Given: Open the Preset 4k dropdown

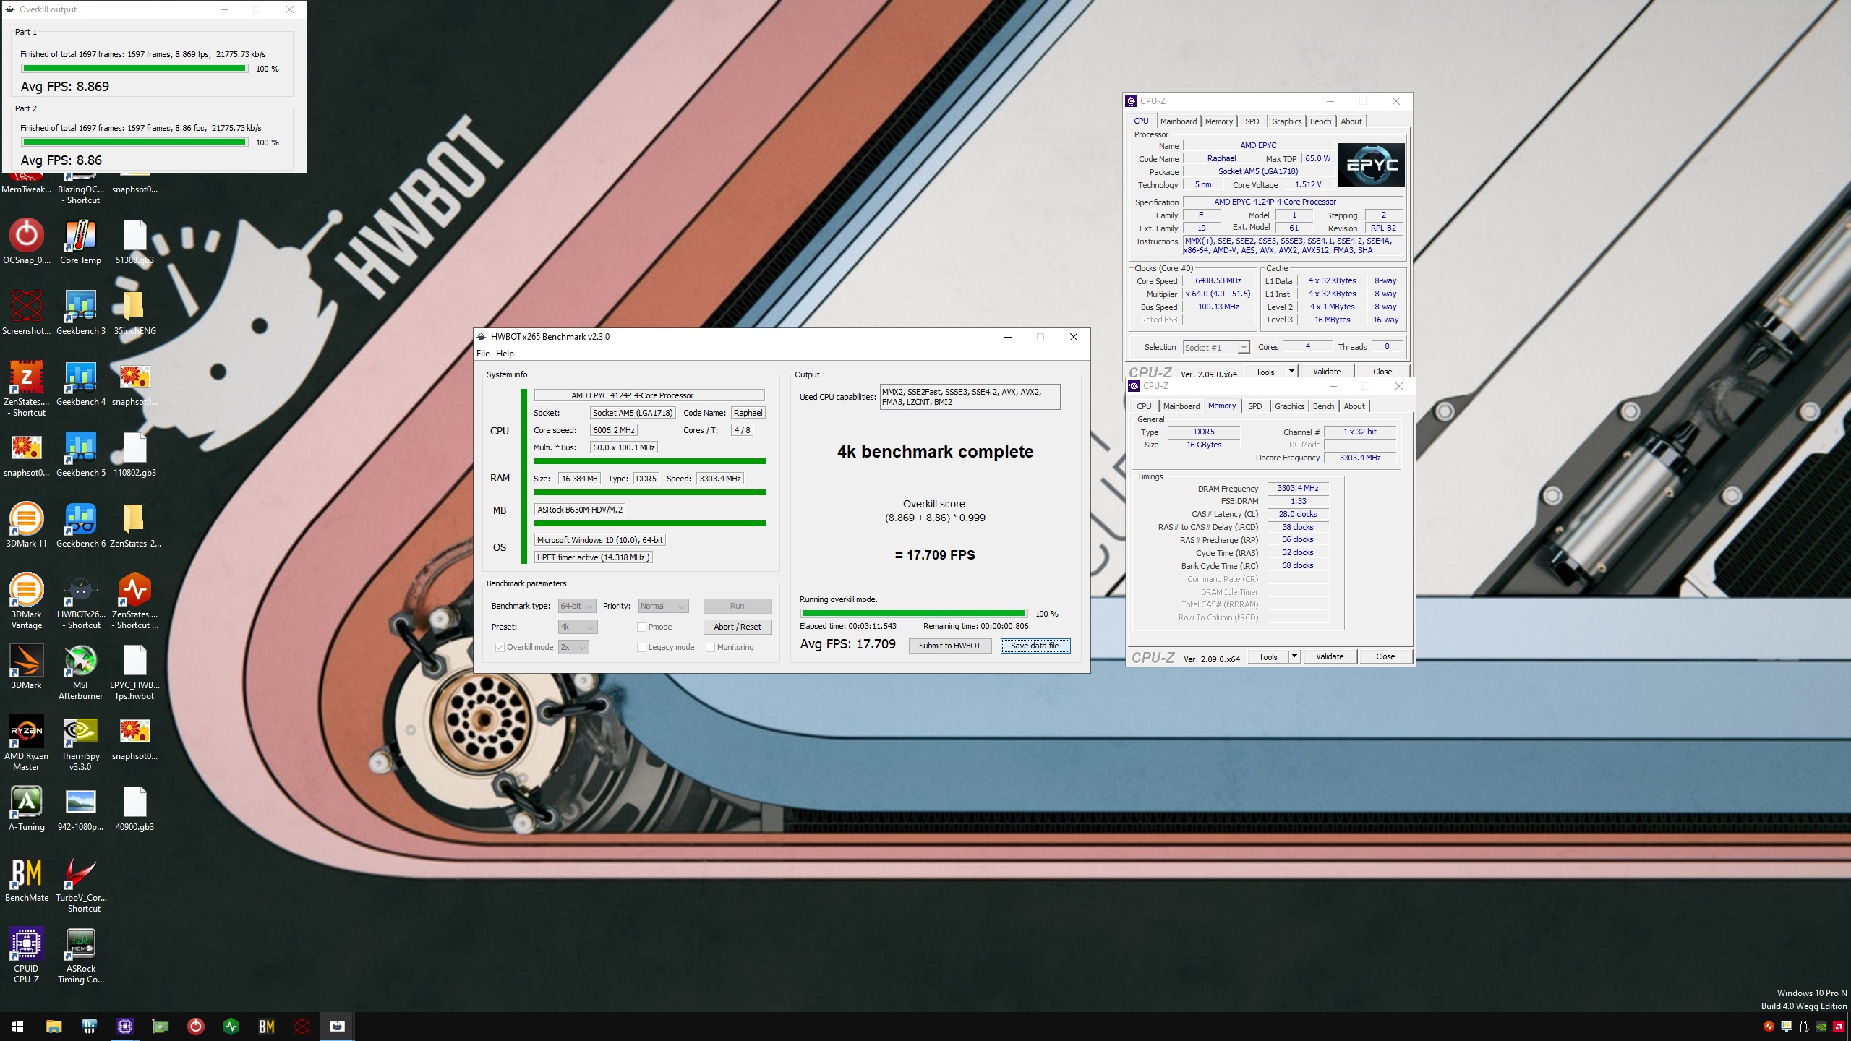Looking at the screenshot, I should point(578,627).
